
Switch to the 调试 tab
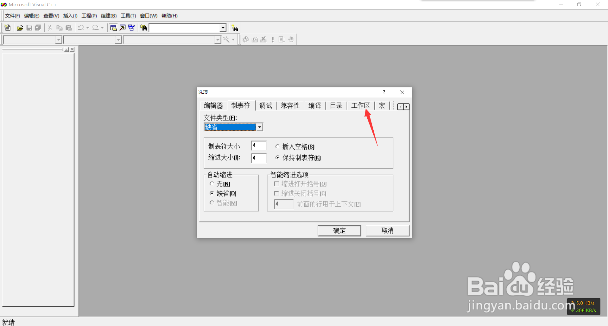(266, 106)
